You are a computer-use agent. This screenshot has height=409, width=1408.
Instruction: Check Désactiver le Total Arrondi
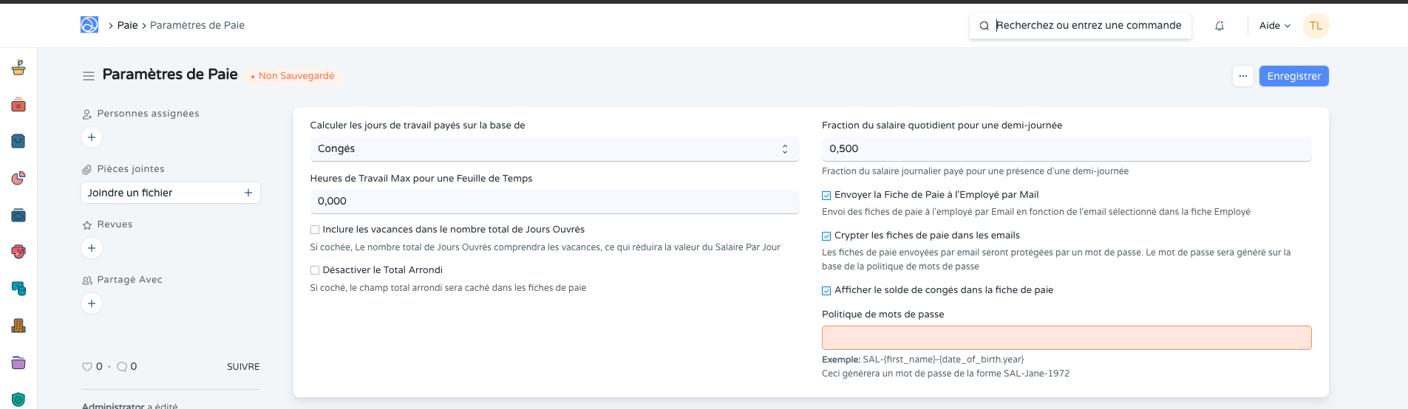[x=315, y=270]
